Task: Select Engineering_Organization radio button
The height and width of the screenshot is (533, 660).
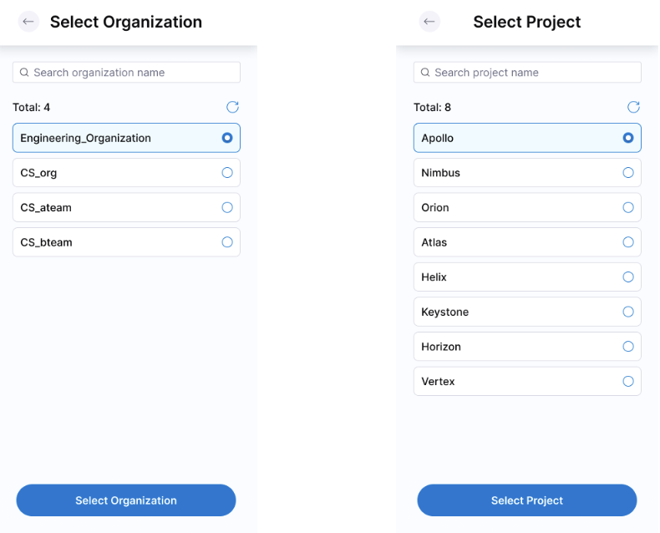Action: pyautogui.click(x=227, y=138)
